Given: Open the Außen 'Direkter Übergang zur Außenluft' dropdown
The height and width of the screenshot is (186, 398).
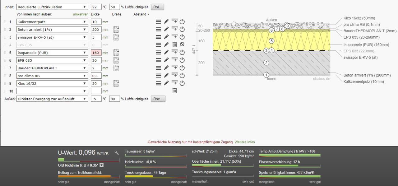Looking at the screenshot, I should pyautogui.click(x=52, y=99).
